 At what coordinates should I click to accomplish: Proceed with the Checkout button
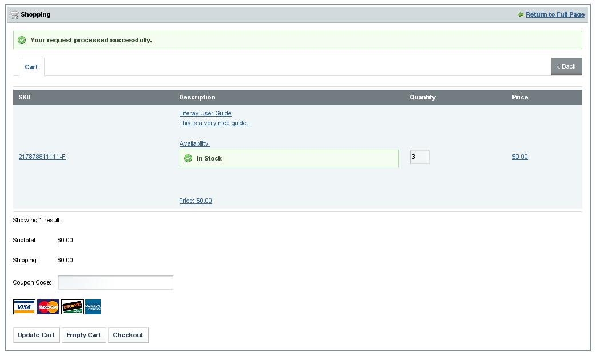click(x=128, y=335)
